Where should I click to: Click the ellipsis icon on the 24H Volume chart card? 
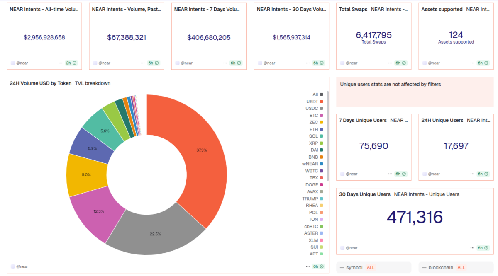(x=307, y=266)
